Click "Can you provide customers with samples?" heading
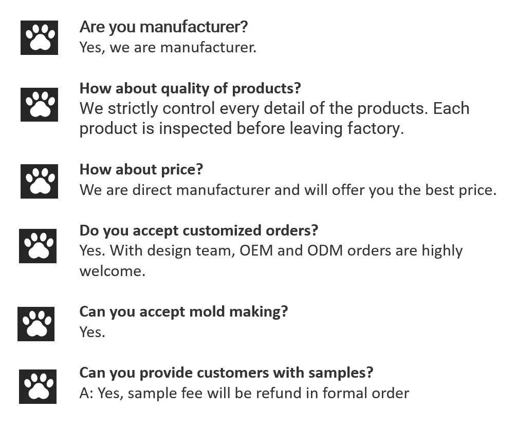Image resolution: width=516 pixels, height=429 pixels. [226, 373]
